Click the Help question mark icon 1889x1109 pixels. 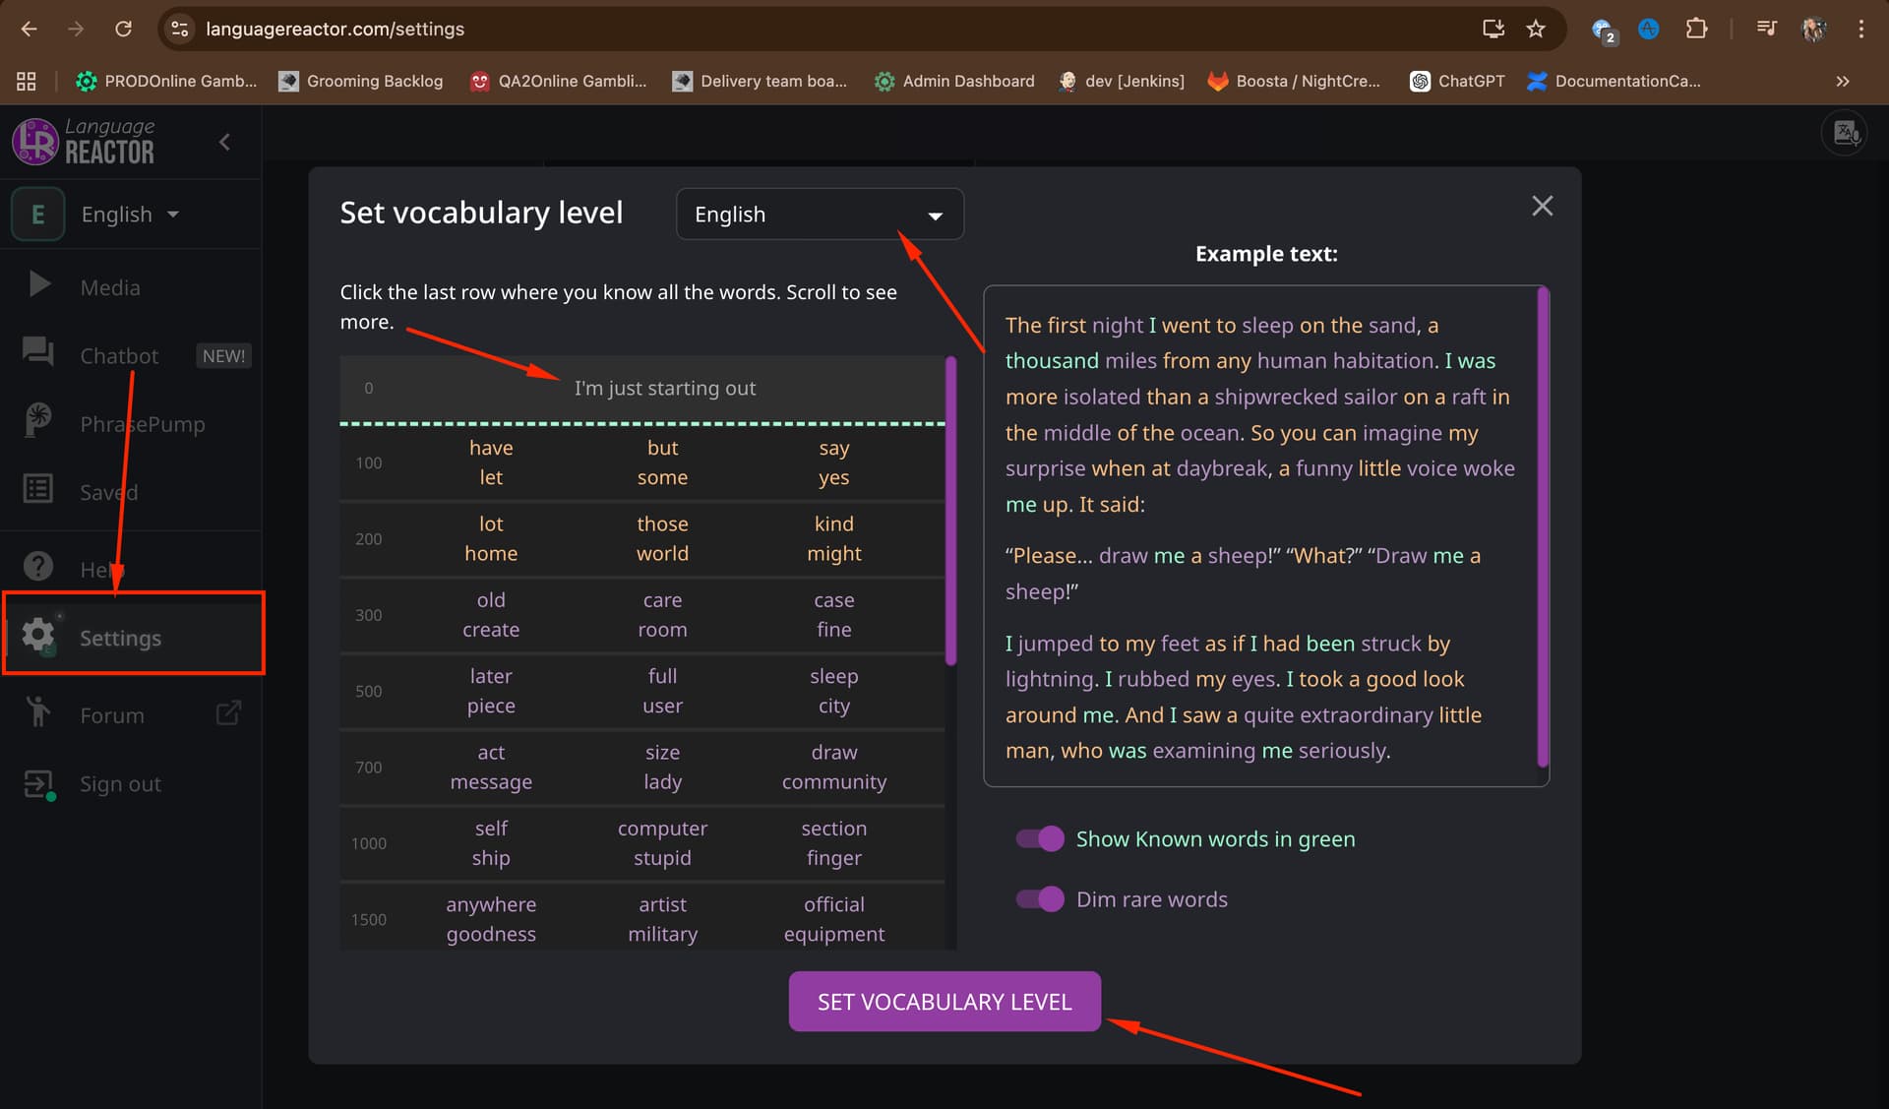tap(38, 567)
